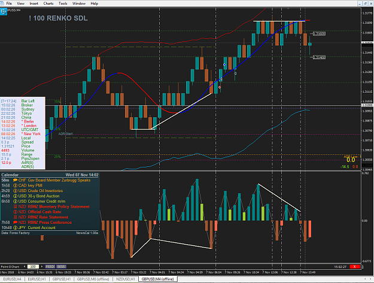Click the ADR Start label on chart

click(65, 134)
